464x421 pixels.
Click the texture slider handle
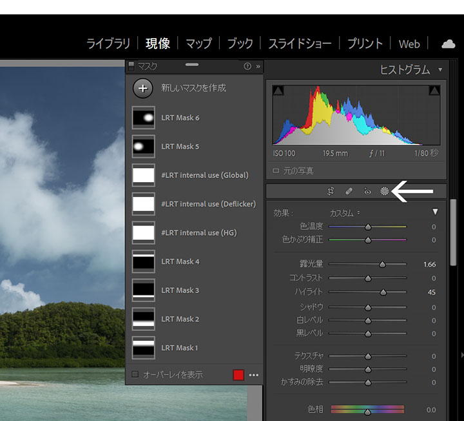[368, 356]
